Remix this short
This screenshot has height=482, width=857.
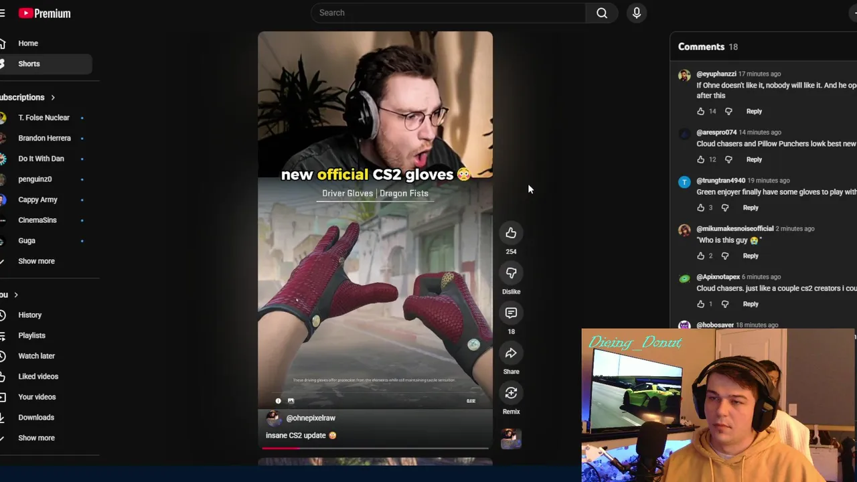[x=511, y=393]
